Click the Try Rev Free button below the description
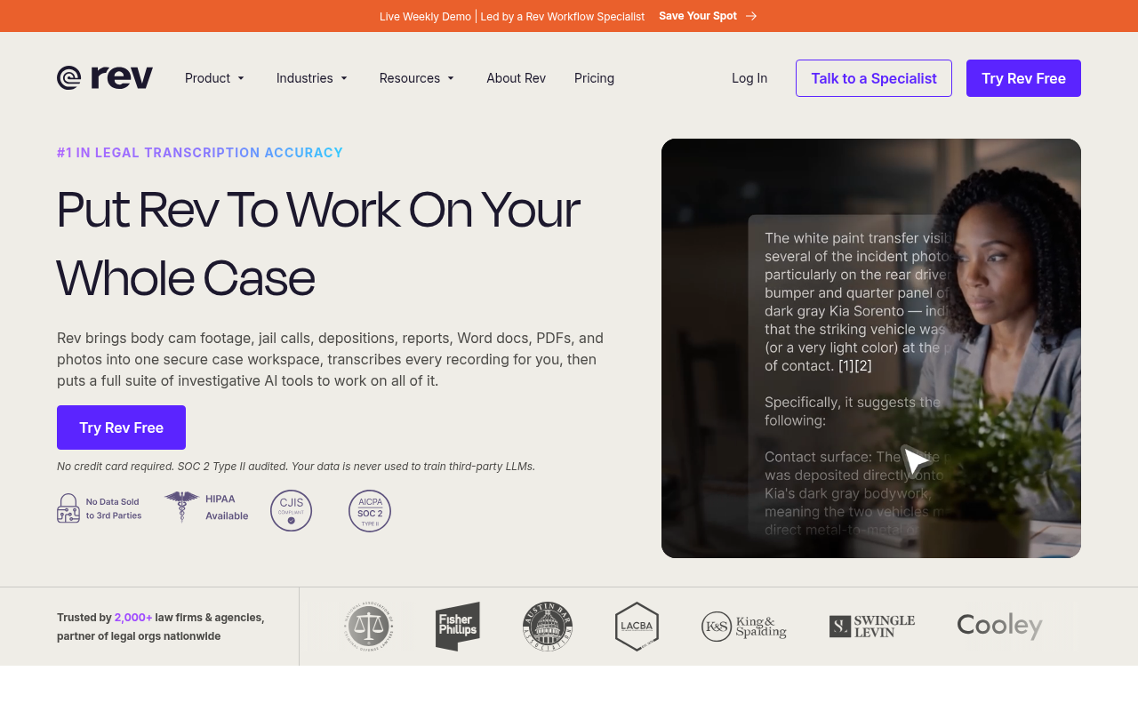Viewport: 1138px width, 711px height. point(121,427)
